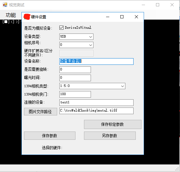Close the 硬件设置 dialog
The height and width of the screenshot is (172, 180).
click(136, 17)
